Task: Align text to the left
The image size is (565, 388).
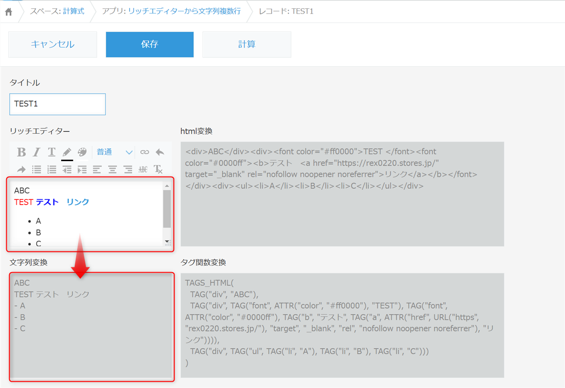Action: click(x=97, y=169)
